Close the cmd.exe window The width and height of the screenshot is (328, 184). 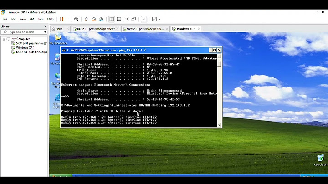point(219,50)
